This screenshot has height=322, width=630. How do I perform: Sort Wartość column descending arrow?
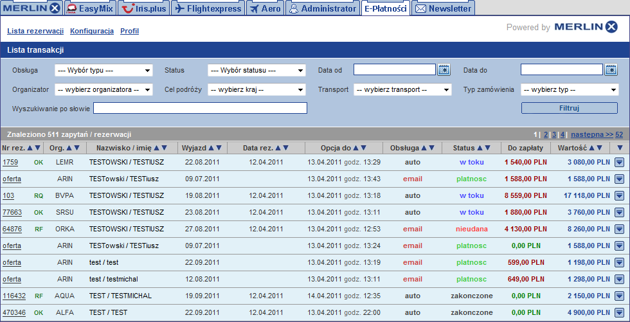click(599, 148)
